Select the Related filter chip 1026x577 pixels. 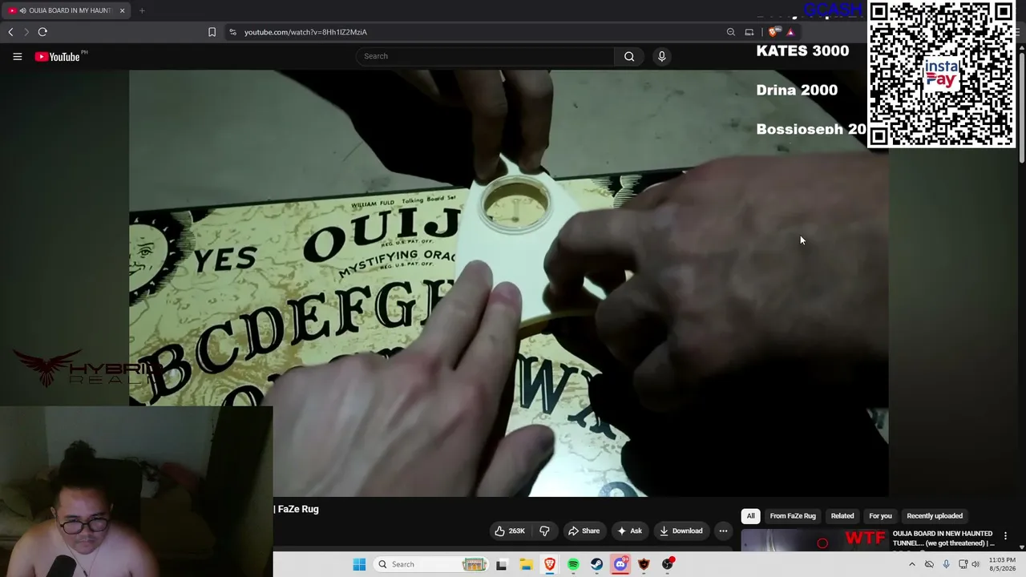842,516
